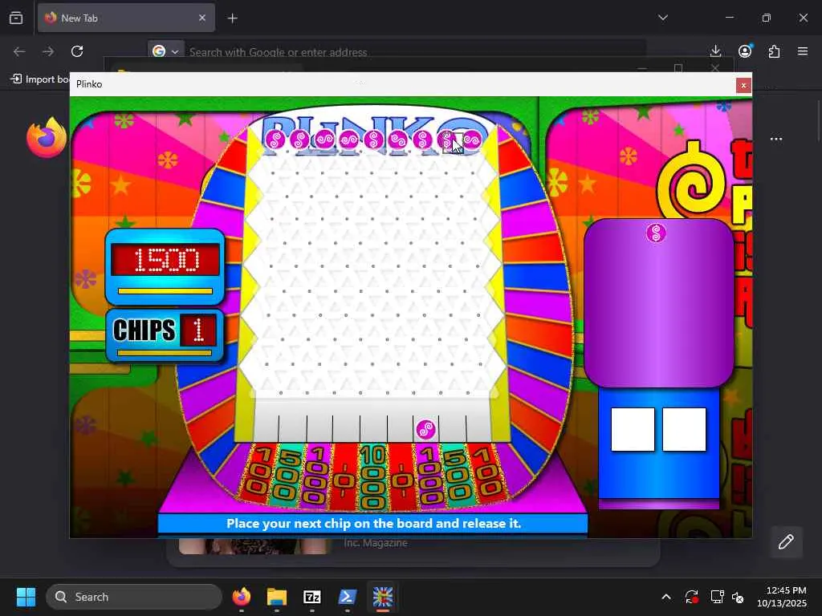Focus the Firefox address bar
The height and width of the screenshot is (616, 822).
tap(414, 52)
